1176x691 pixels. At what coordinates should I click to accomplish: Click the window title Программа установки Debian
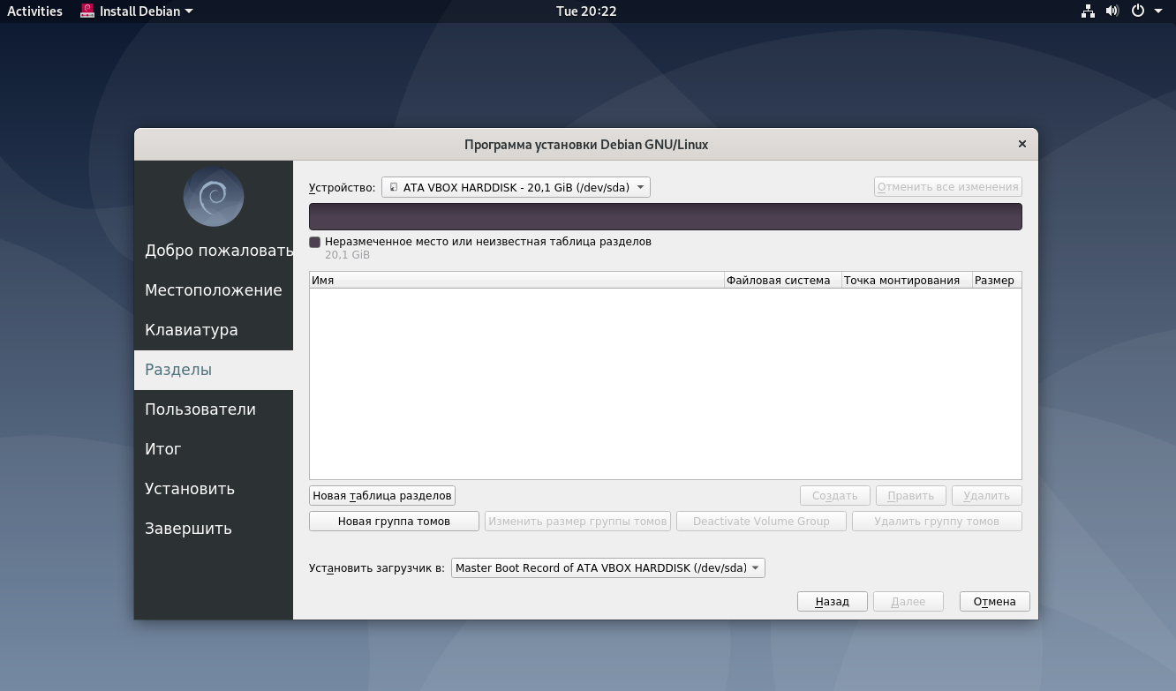pyautogui.click(x=586, y=144)
